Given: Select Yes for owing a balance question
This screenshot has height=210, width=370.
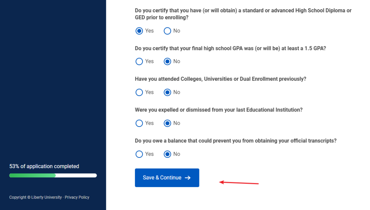Looking at the screenshot, I should coord(139,154).
